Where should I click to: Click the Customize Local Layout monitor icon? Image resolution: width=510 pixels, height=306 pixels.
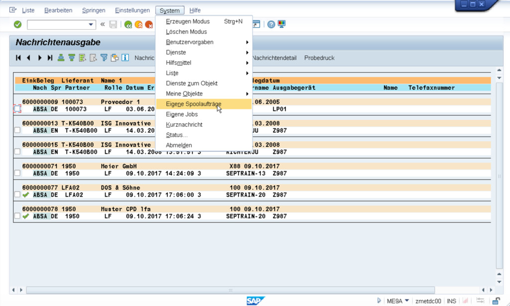282,24
